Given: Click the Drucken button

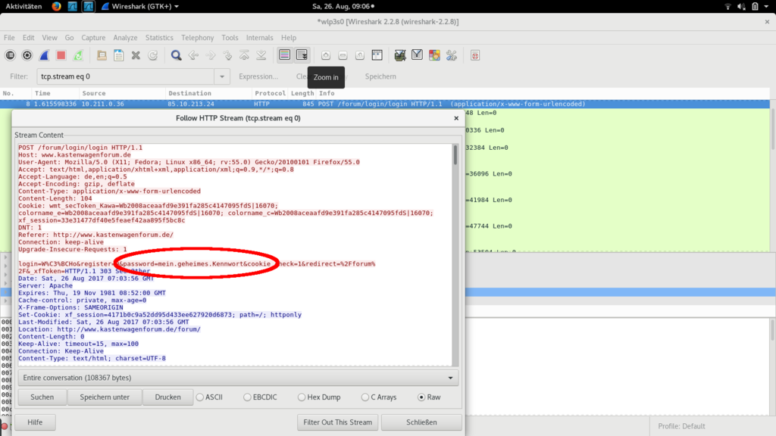Looking at the screenshot, I should click(167, 397).
